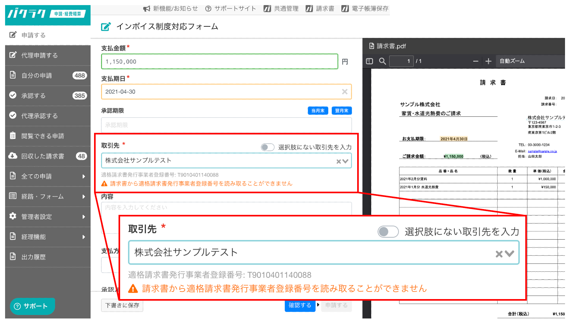The width and height of the screenshot is (572, 335).
Task: Clear the 支払期日 date value
Action: [x=344, y=92]
